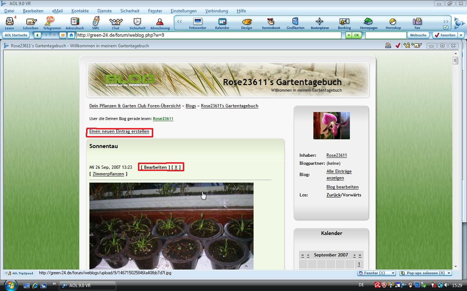Open the Favoriten dropdown arrow
The height and width of the screenshot is (291, 467).
pyautogui.click(x=461, y=35)
